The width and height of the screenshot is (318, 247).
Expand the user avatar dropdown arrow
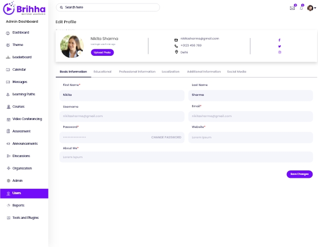[x=315, y=8]
